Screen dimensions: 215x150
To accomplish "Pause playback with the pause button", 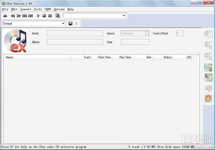I will (x=50, y=16).
